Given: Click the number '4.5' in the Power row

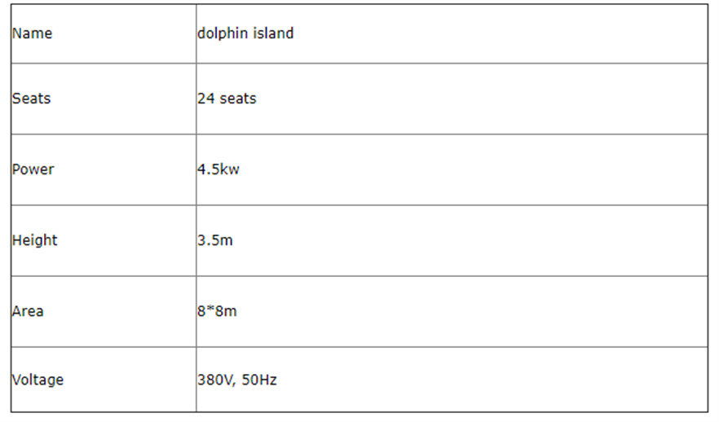Looking at the screenshot, I should 208,169.
